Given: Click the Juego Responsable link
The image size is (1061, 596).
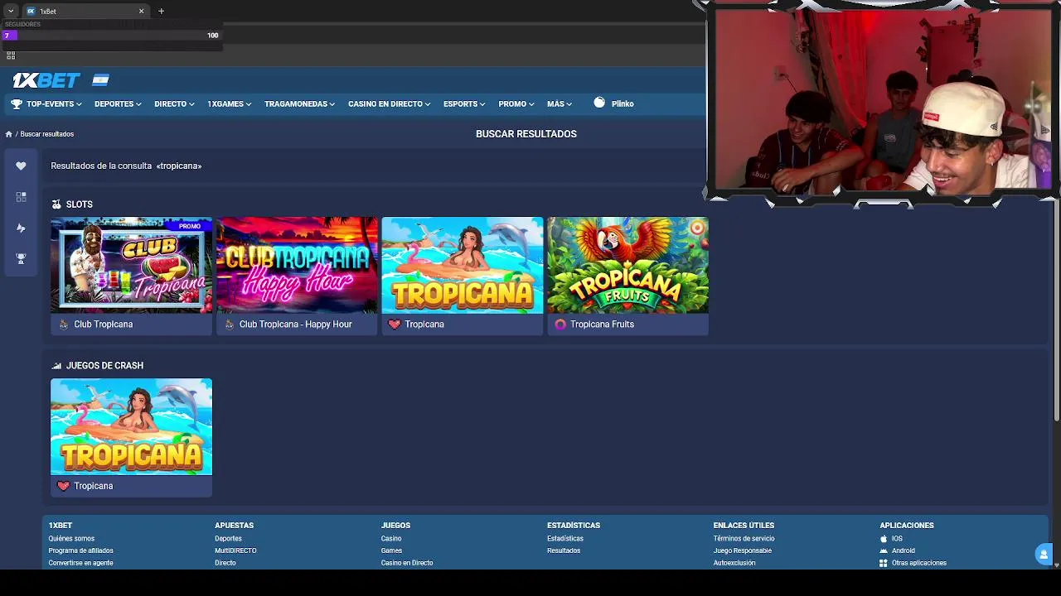Looking at the screenshot, I should pos(743,550).
